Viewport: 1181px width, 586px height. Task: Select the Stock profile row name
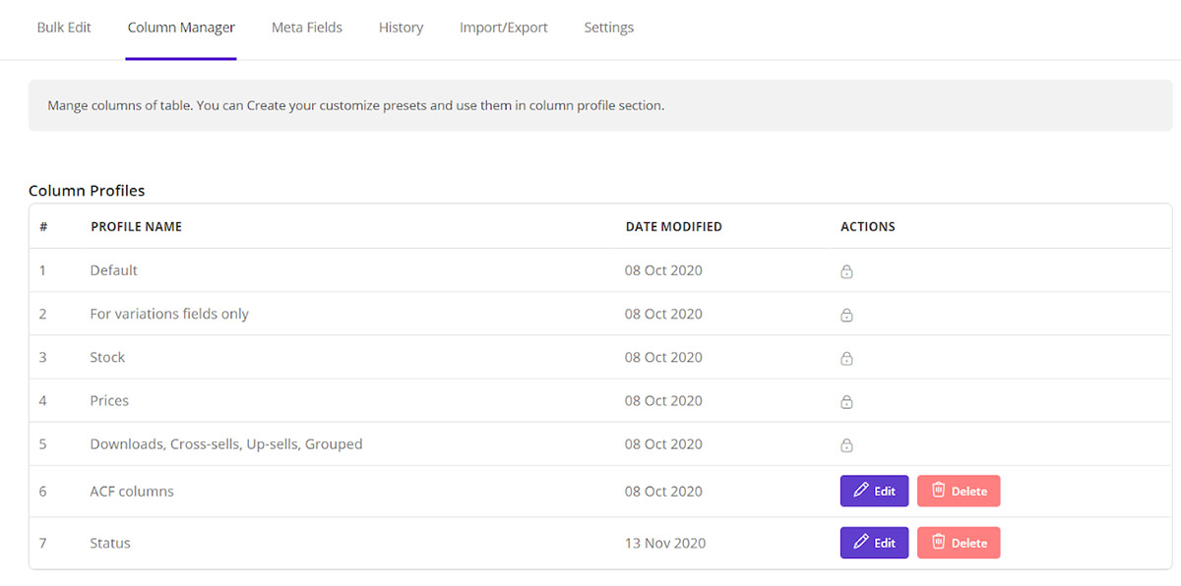(x=107, y=357)
